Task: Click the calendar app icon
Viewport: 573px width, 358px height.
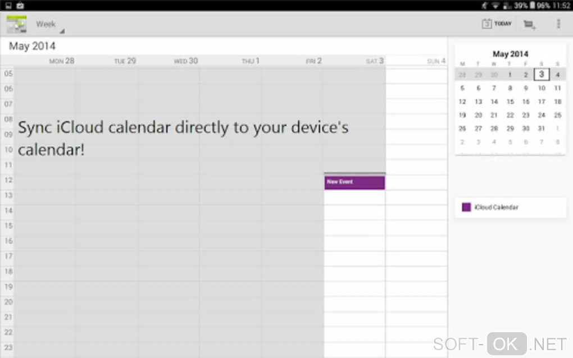Action: pos(16,24)
